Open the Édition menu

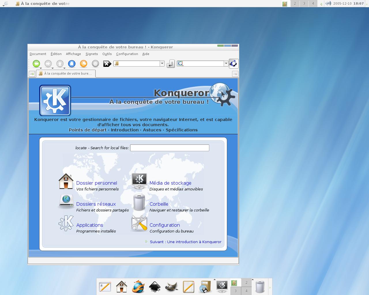[x=56, y=54]
